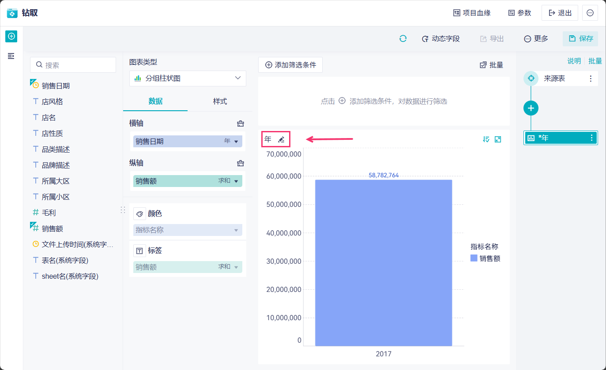
Task: Click the 销售额 legend color swatch
Action: point(474,258)
